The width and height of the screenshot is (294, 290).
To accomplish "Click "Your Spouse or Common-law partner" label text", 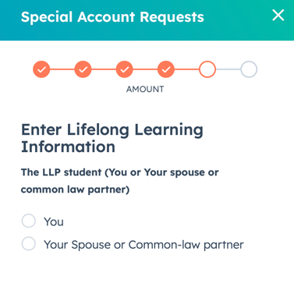I will 143,245.
